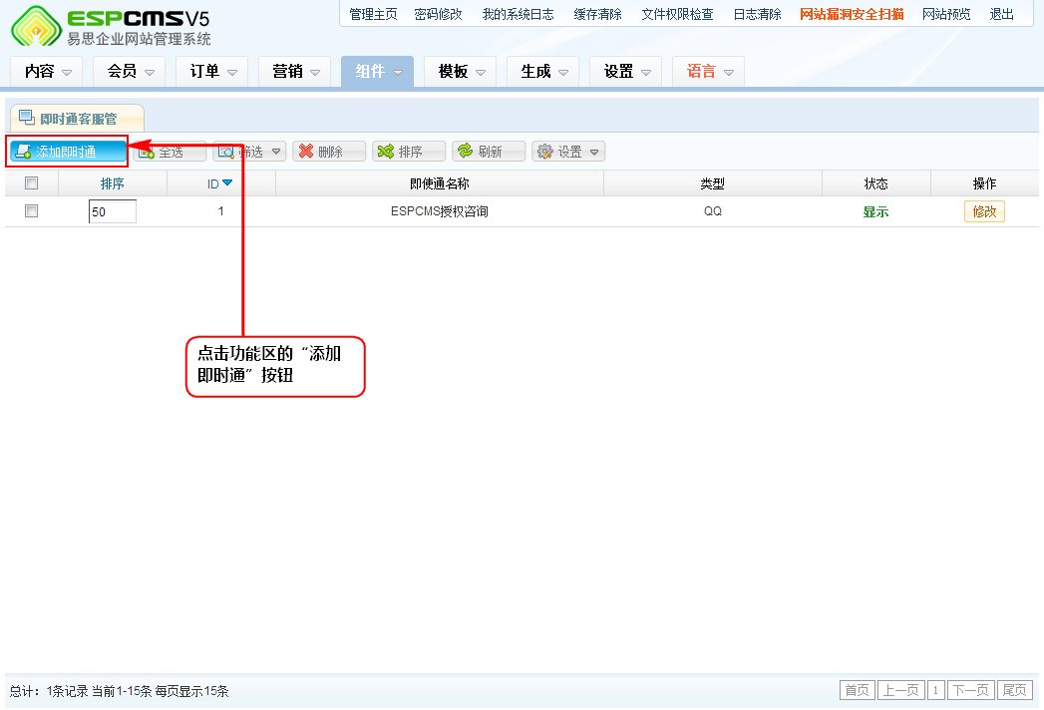
Task: Open the 设置 gear toolbar dropdown
Action: point(568,152)
